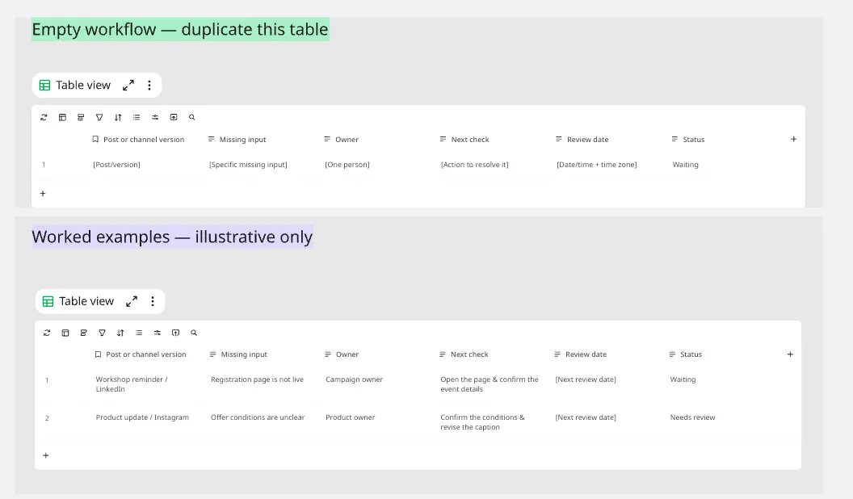Select Waiting status in Workshop reminder row
This screenshot has width=853, height=499.
[683, 379]
